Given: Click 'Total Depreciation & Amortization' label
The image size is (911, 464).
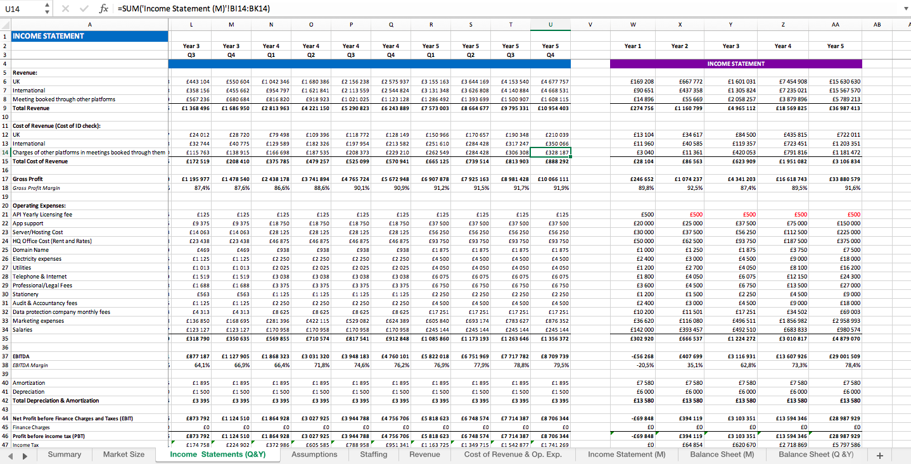Looking at the screenshot, I should tap(56, 400).
